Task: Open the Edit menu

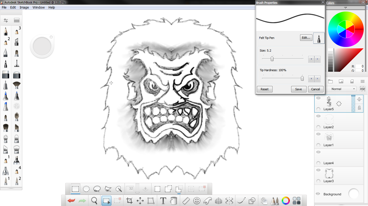Action: click(13, 8)
